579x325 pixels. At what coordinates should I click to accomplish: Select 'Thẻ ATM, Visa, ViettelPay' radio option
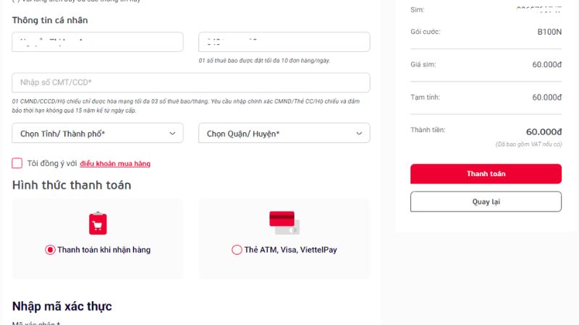pyautogui.click(x=237, y=250)
